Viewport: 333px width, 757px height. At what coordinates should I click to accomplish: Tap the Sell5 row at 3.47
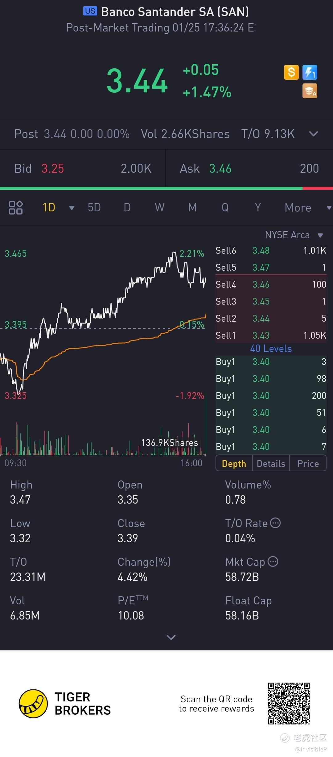pyautogui.click(x=271, y=267)
